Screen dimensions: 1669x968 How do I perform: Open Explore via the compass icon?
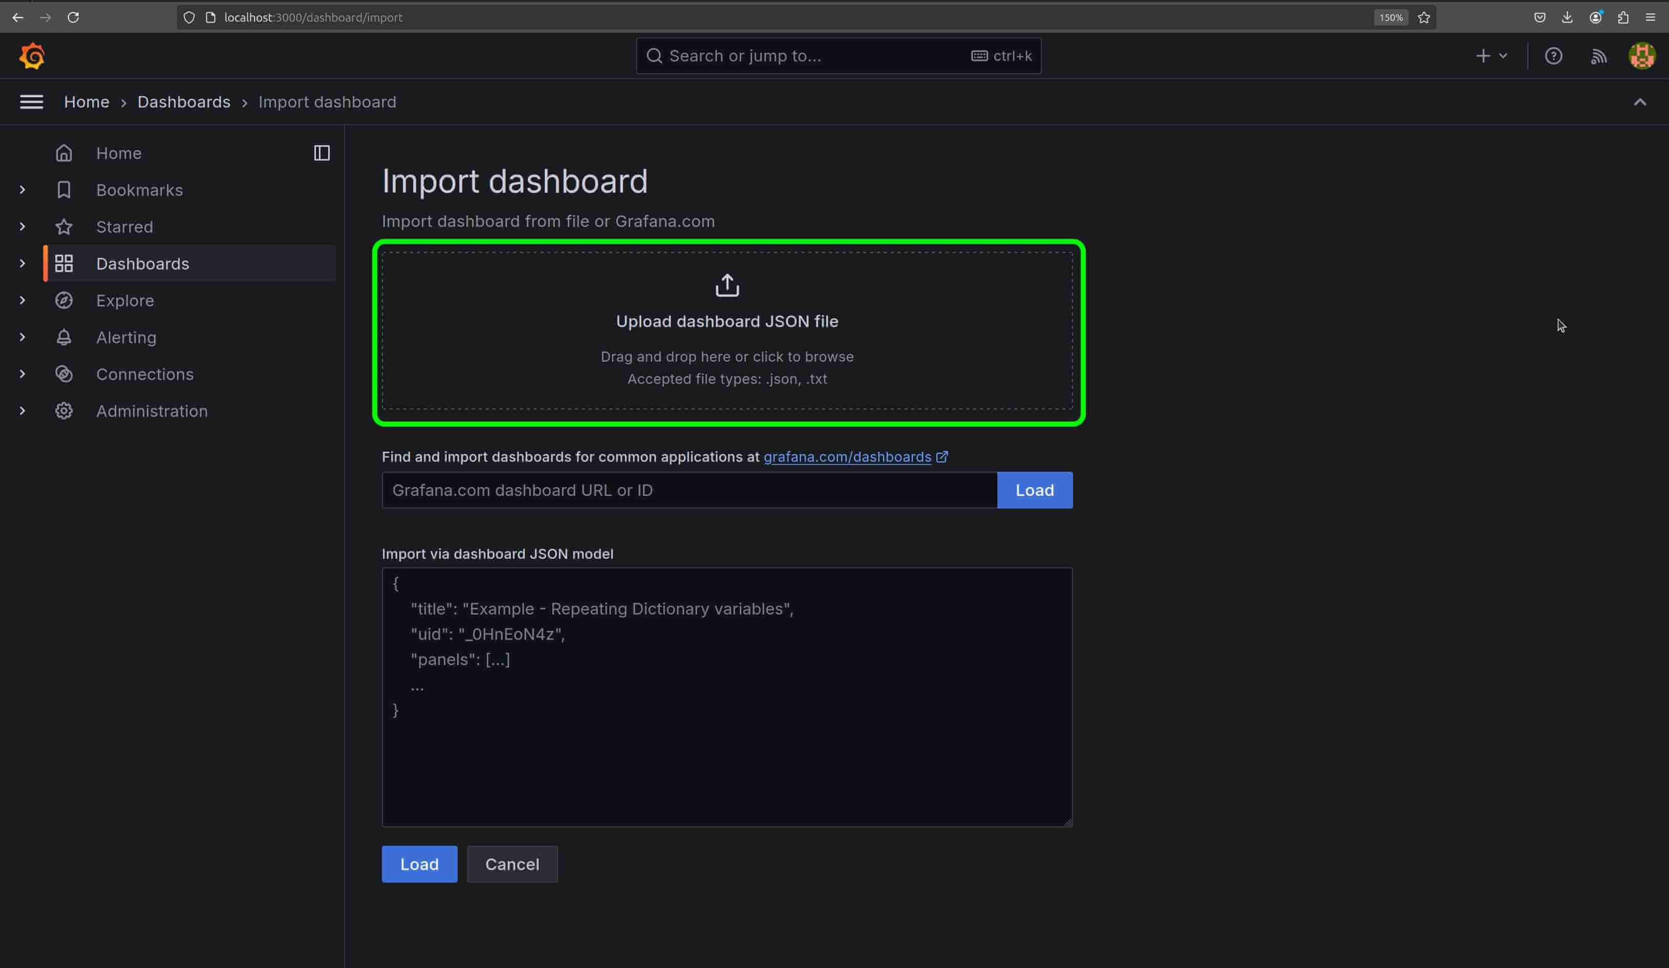click(63, 300)
